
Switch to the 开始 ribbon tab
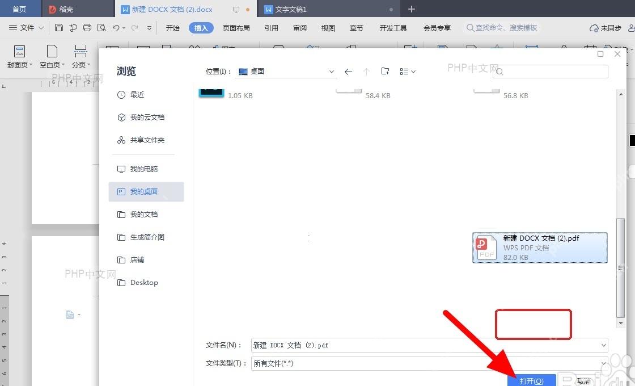click(x=172, y=28)
